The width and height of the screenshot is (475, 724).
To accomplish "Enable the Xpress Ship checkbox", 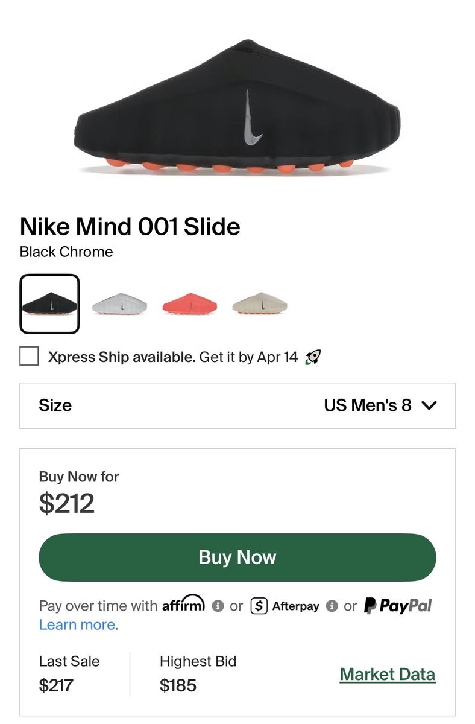I will click(x=29, y=357).
